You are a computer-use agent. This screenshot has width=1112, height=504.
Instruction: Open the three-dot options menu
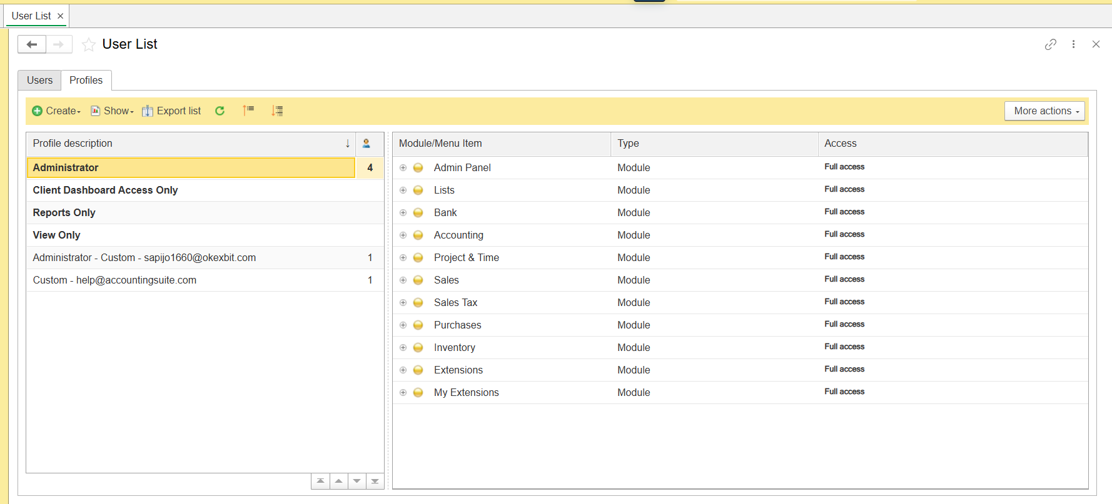(1073, 44)
